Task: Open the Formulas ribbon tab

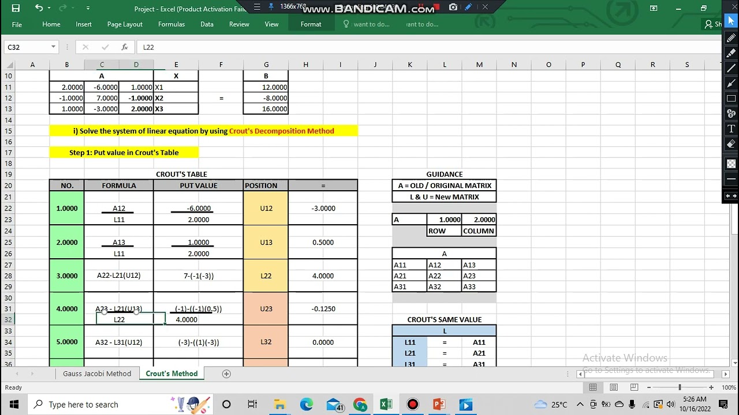Action: pos(171,24)
